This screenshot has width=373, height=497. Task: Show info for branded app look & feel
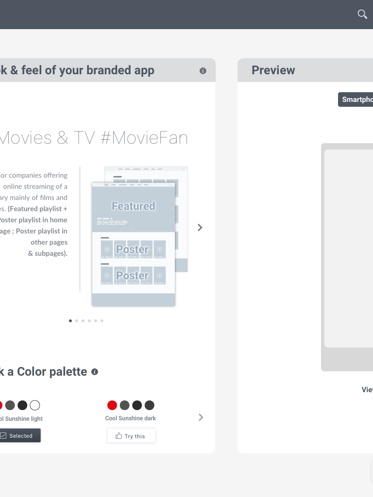[x=203, y=71]
